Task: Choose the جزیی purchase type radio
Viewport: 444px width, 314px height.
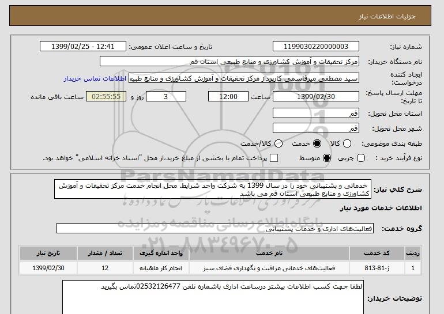Action: tap(361, 158)
